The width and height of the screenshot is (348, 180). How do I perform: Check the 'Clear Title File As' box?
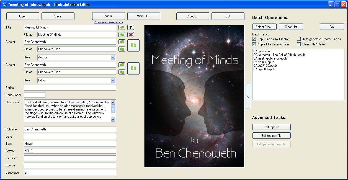(x=299, y=44)
